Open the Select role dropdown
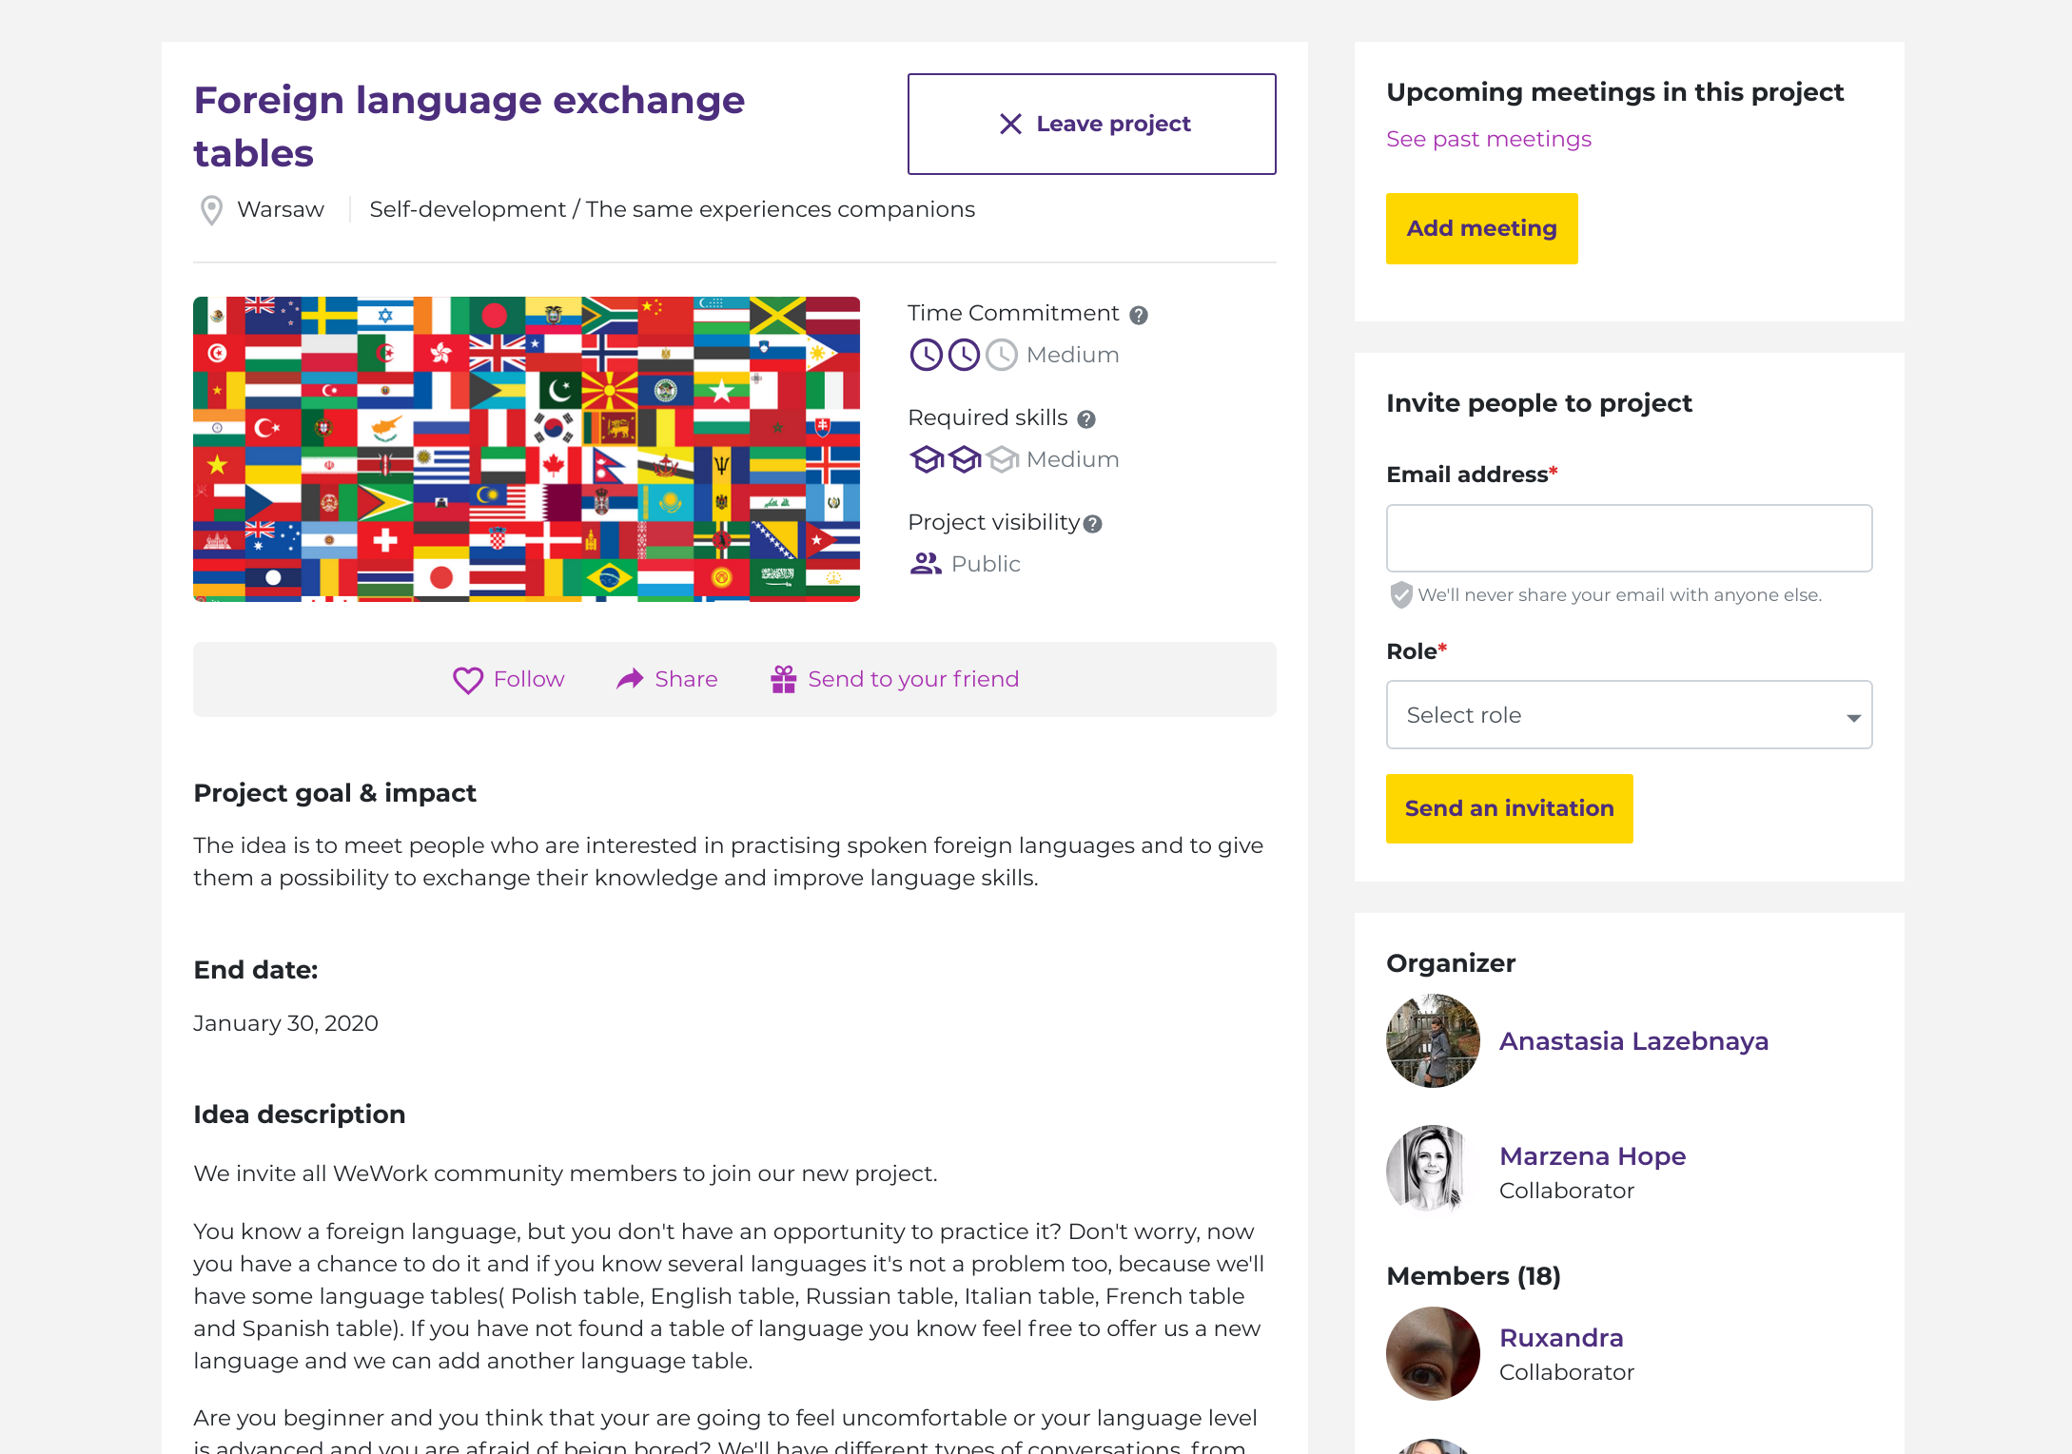2072x1454 pixels. click(1629, 715)
